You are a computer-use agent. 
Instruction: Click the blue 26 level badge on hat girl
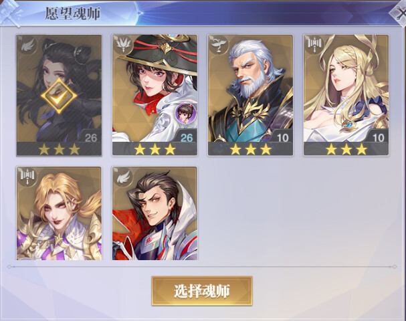[187, 138]
